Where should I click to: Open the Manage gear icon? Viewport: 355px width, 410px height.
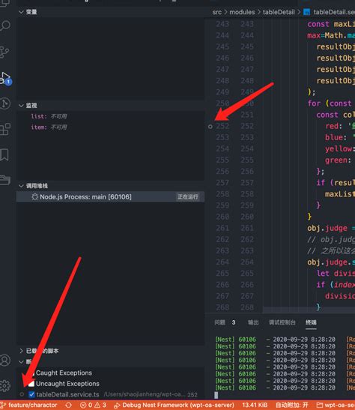5,385
